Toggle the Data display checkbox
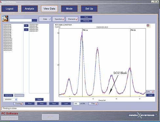The height and width of the screenshot is (122, 160). point(45,19)
